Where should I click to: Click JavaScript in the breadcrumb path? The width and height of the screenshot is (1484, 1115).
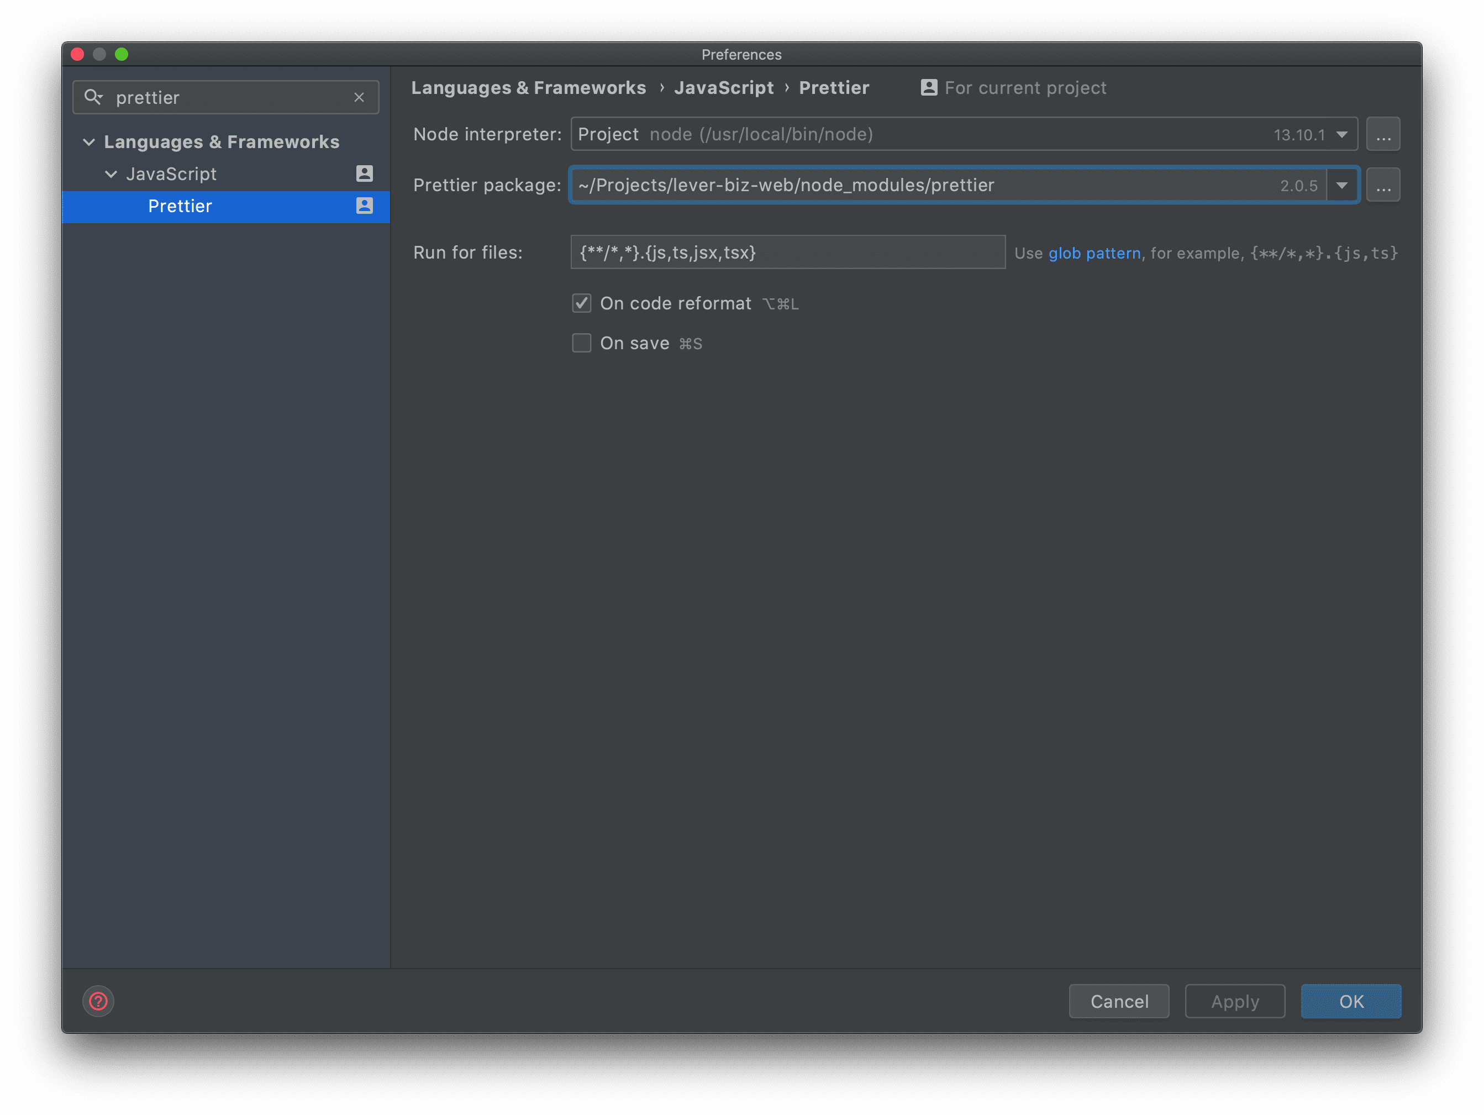(723, 88)
